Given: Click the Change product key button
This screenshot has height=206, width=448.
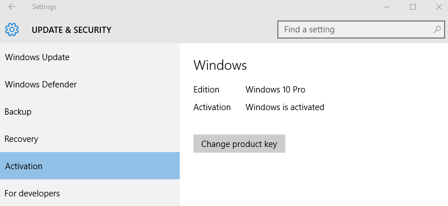Looking at the screenshot, I should coord(239,144).
